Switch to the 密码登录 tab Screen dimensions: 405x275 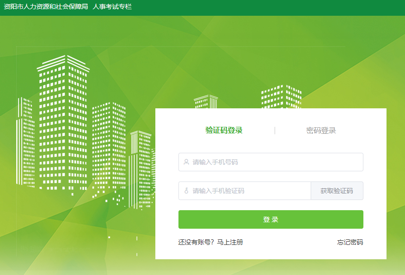(321, 131)
